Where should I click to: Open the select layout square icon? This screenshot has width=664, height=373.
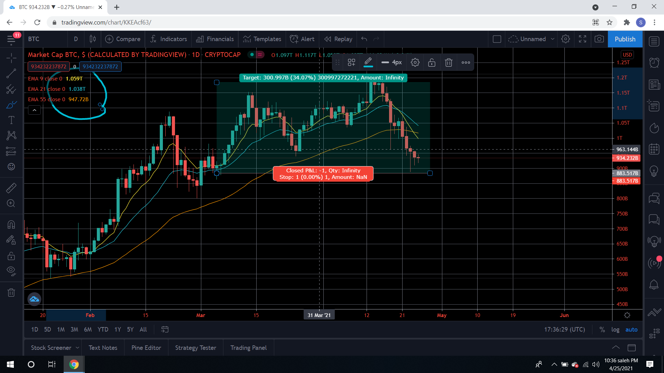point(497,39)
